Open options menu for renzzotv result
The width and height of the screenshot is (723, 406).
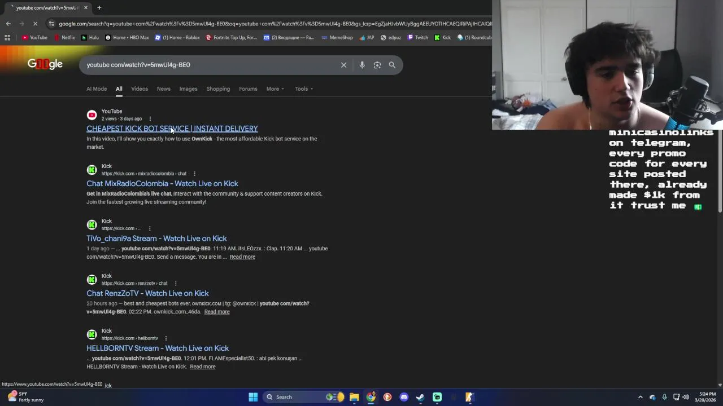tap(176, 283)
